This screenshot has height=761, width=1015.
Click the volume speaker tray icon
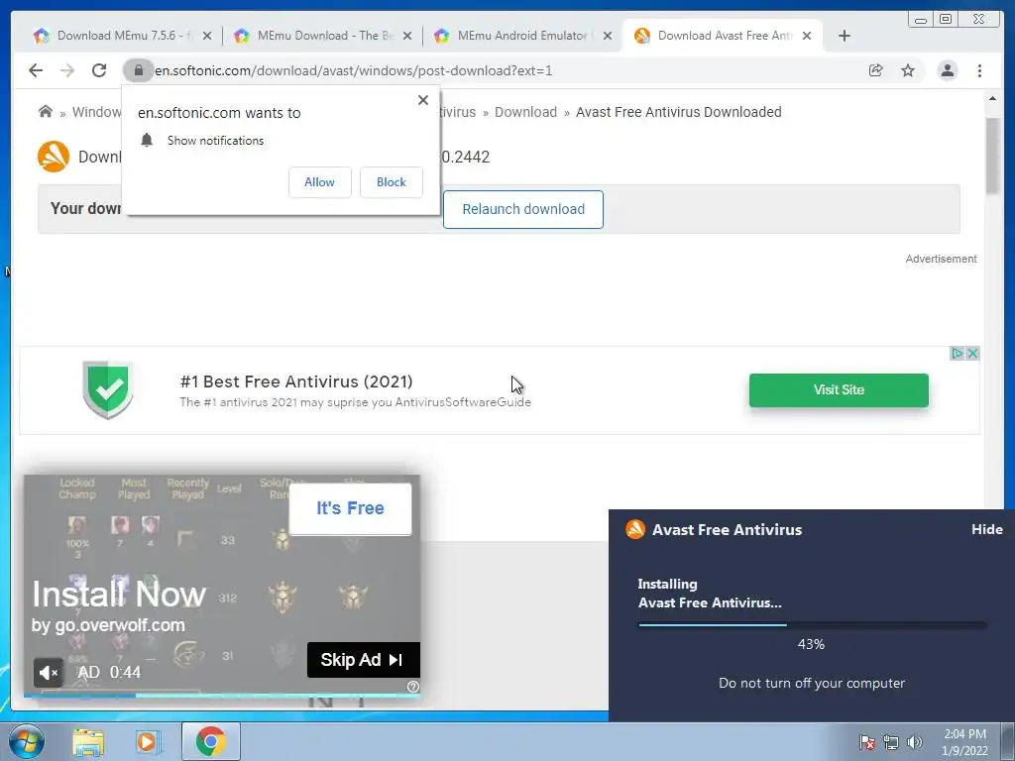(915, 742)
